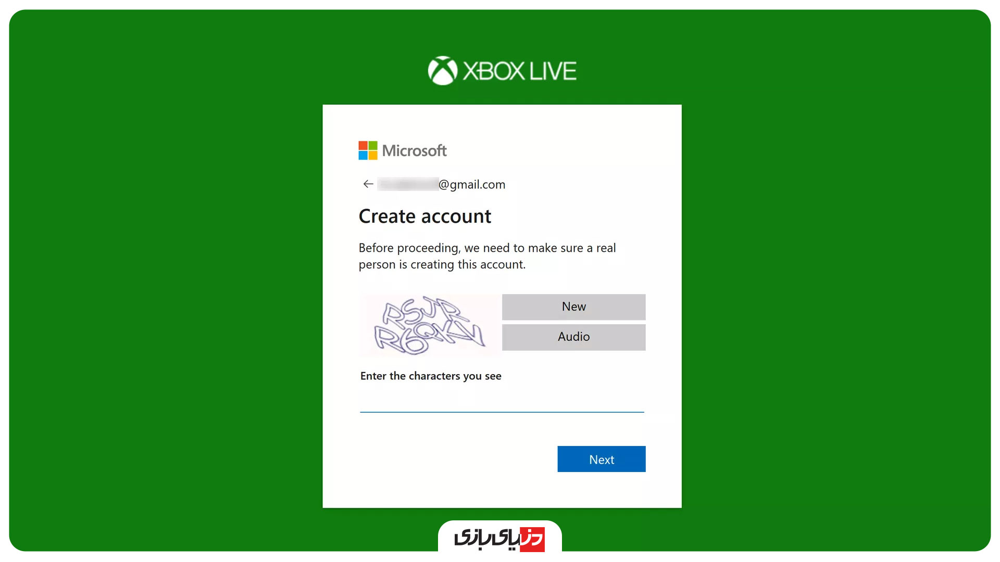Click the Microsoft four-square logo
The height and width of the screenshot is (562, 1000).
368,150
